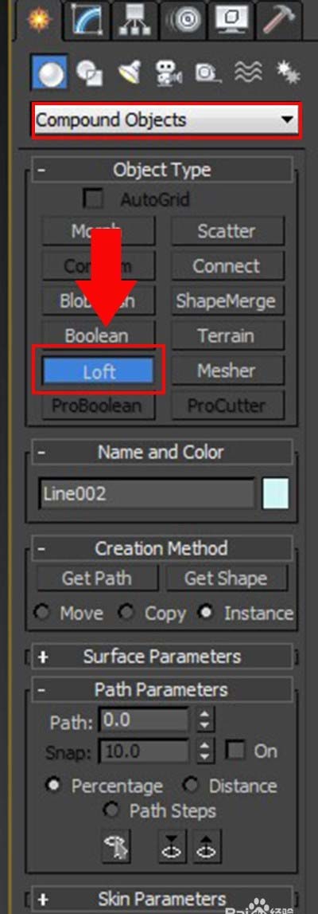Open the Compound Objects dropdown

(x=166, y=120)
